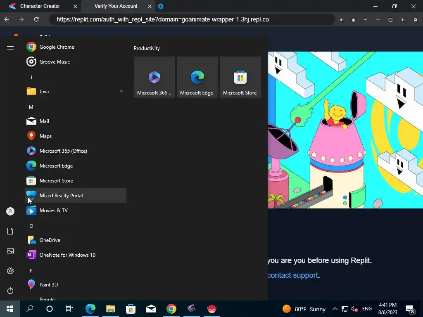Reload the current page
Image resolution: width=423 pixels, height=317 pixels.
click(36, 19)
